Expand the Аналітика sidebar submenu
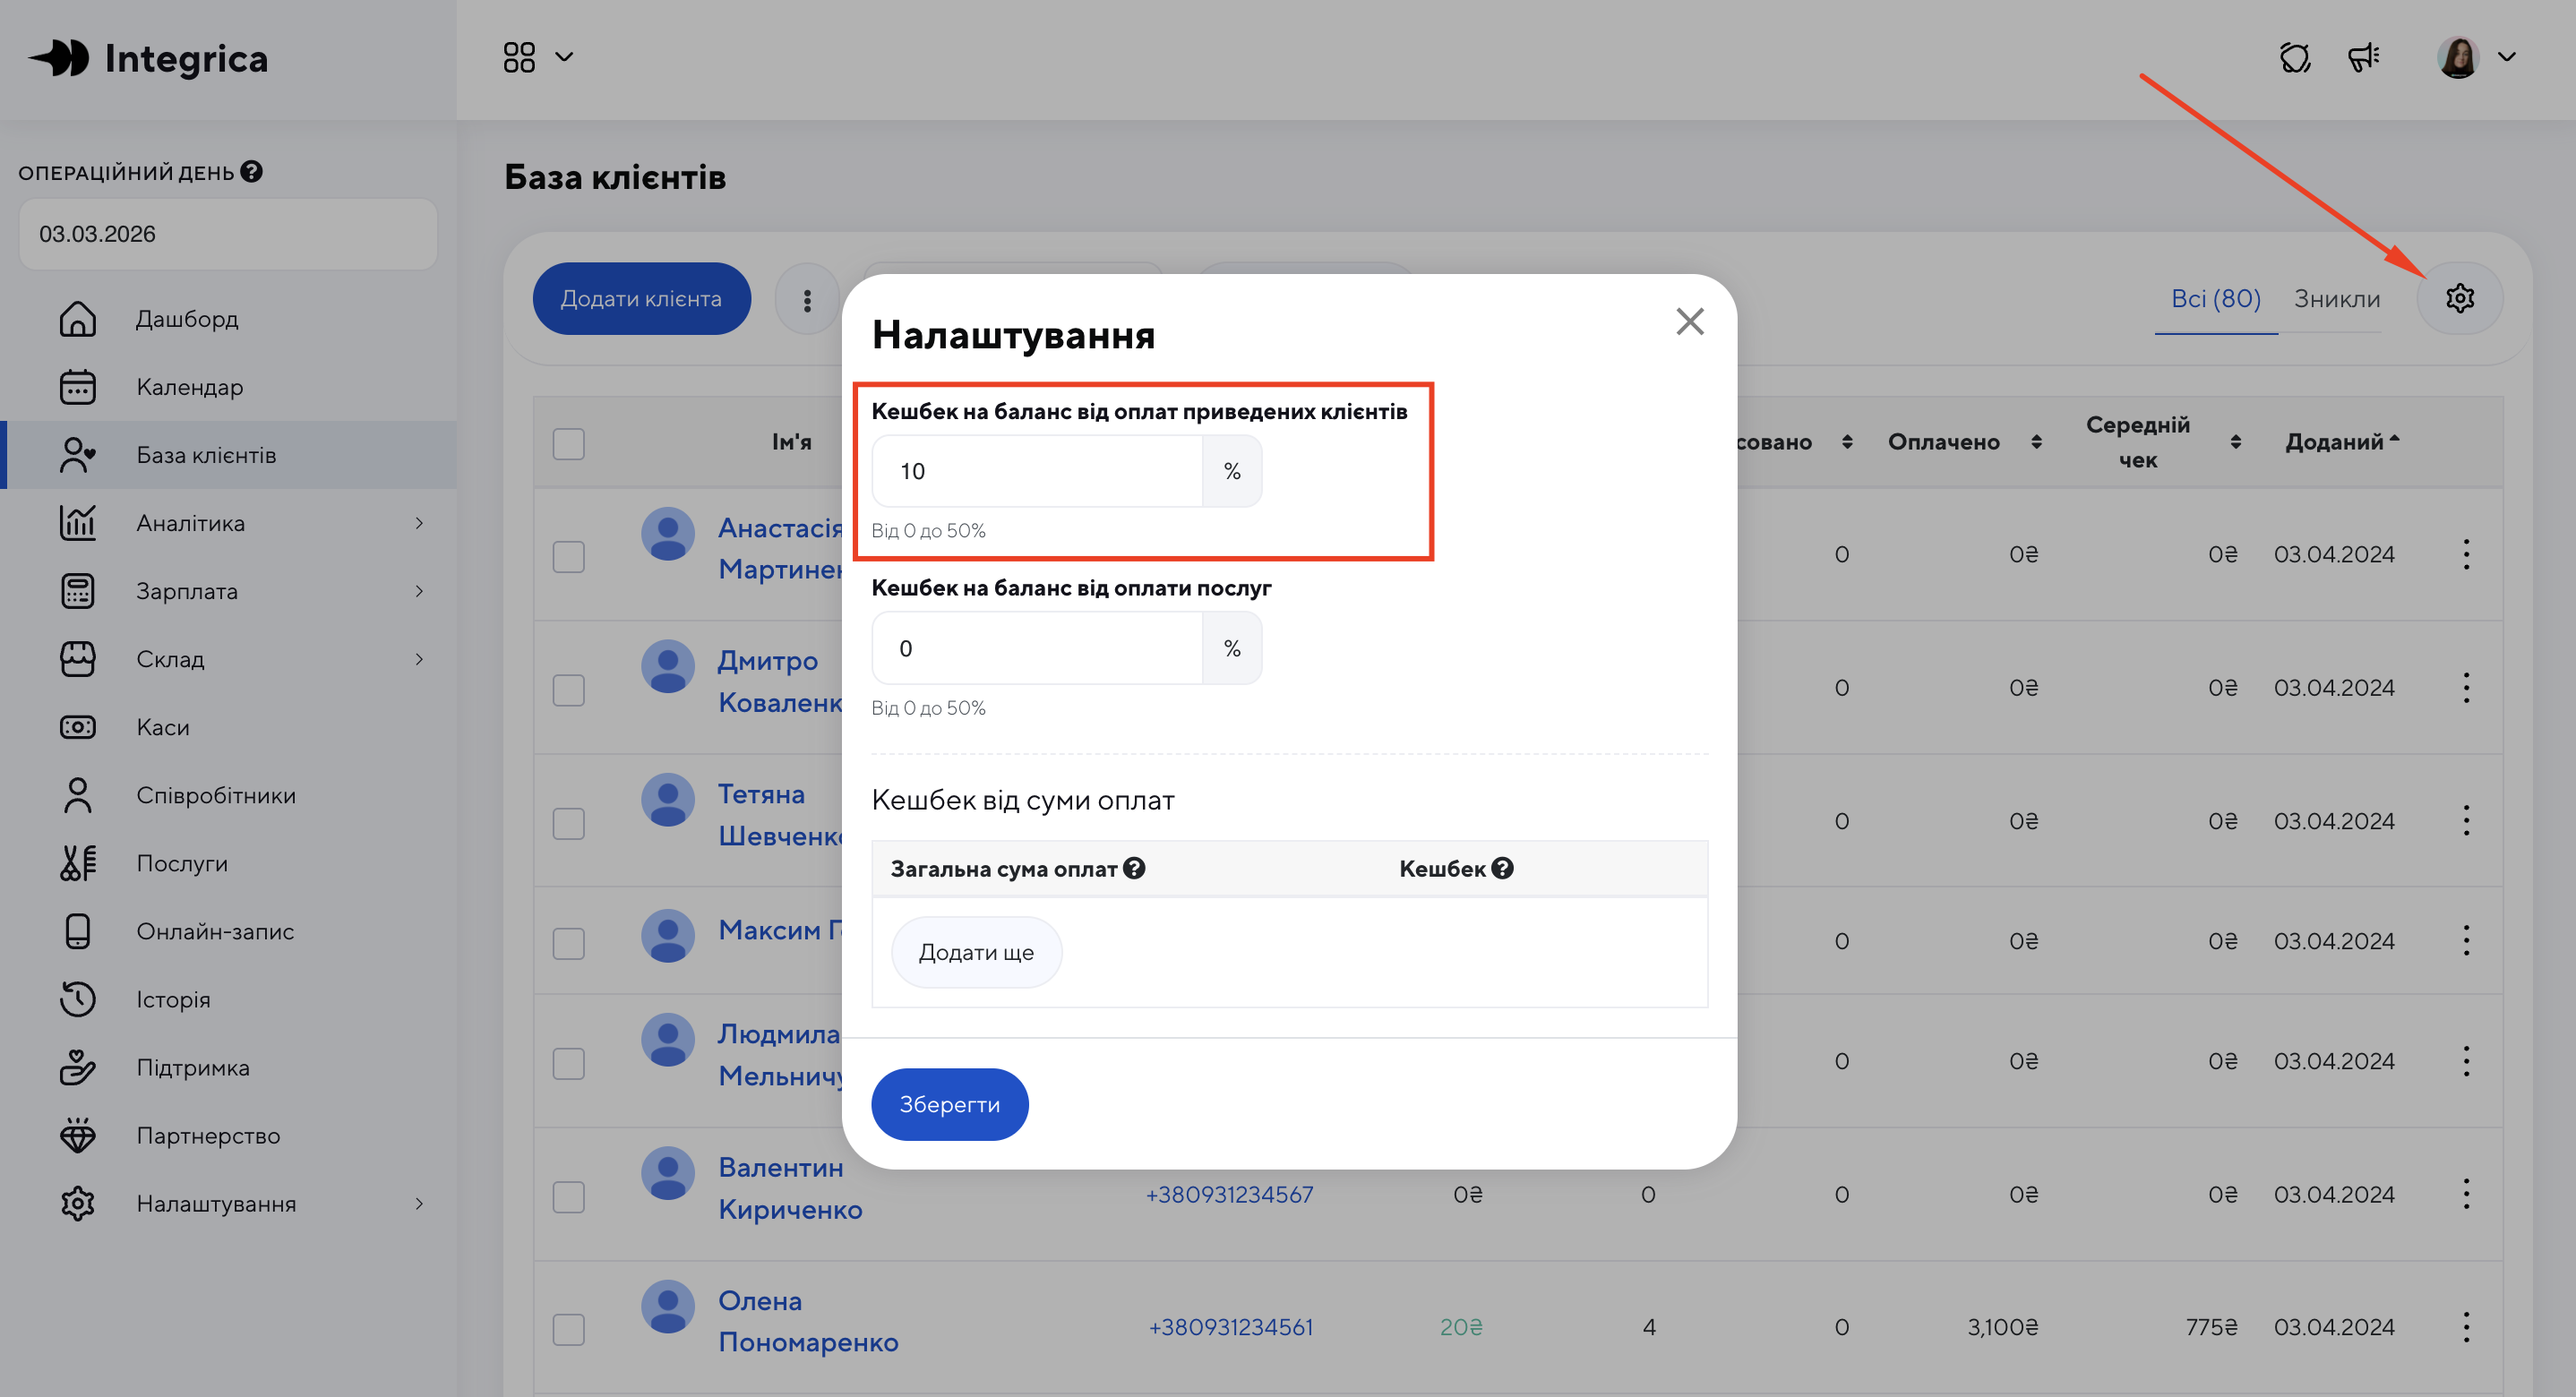Image resolution: width=2576 pixels, height=1397 pixels. 419,523
